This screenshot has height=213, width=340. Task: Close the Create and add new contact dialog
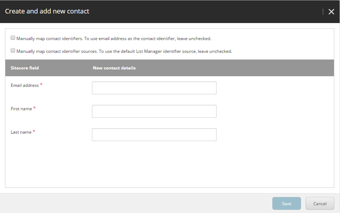click(331, 11)
